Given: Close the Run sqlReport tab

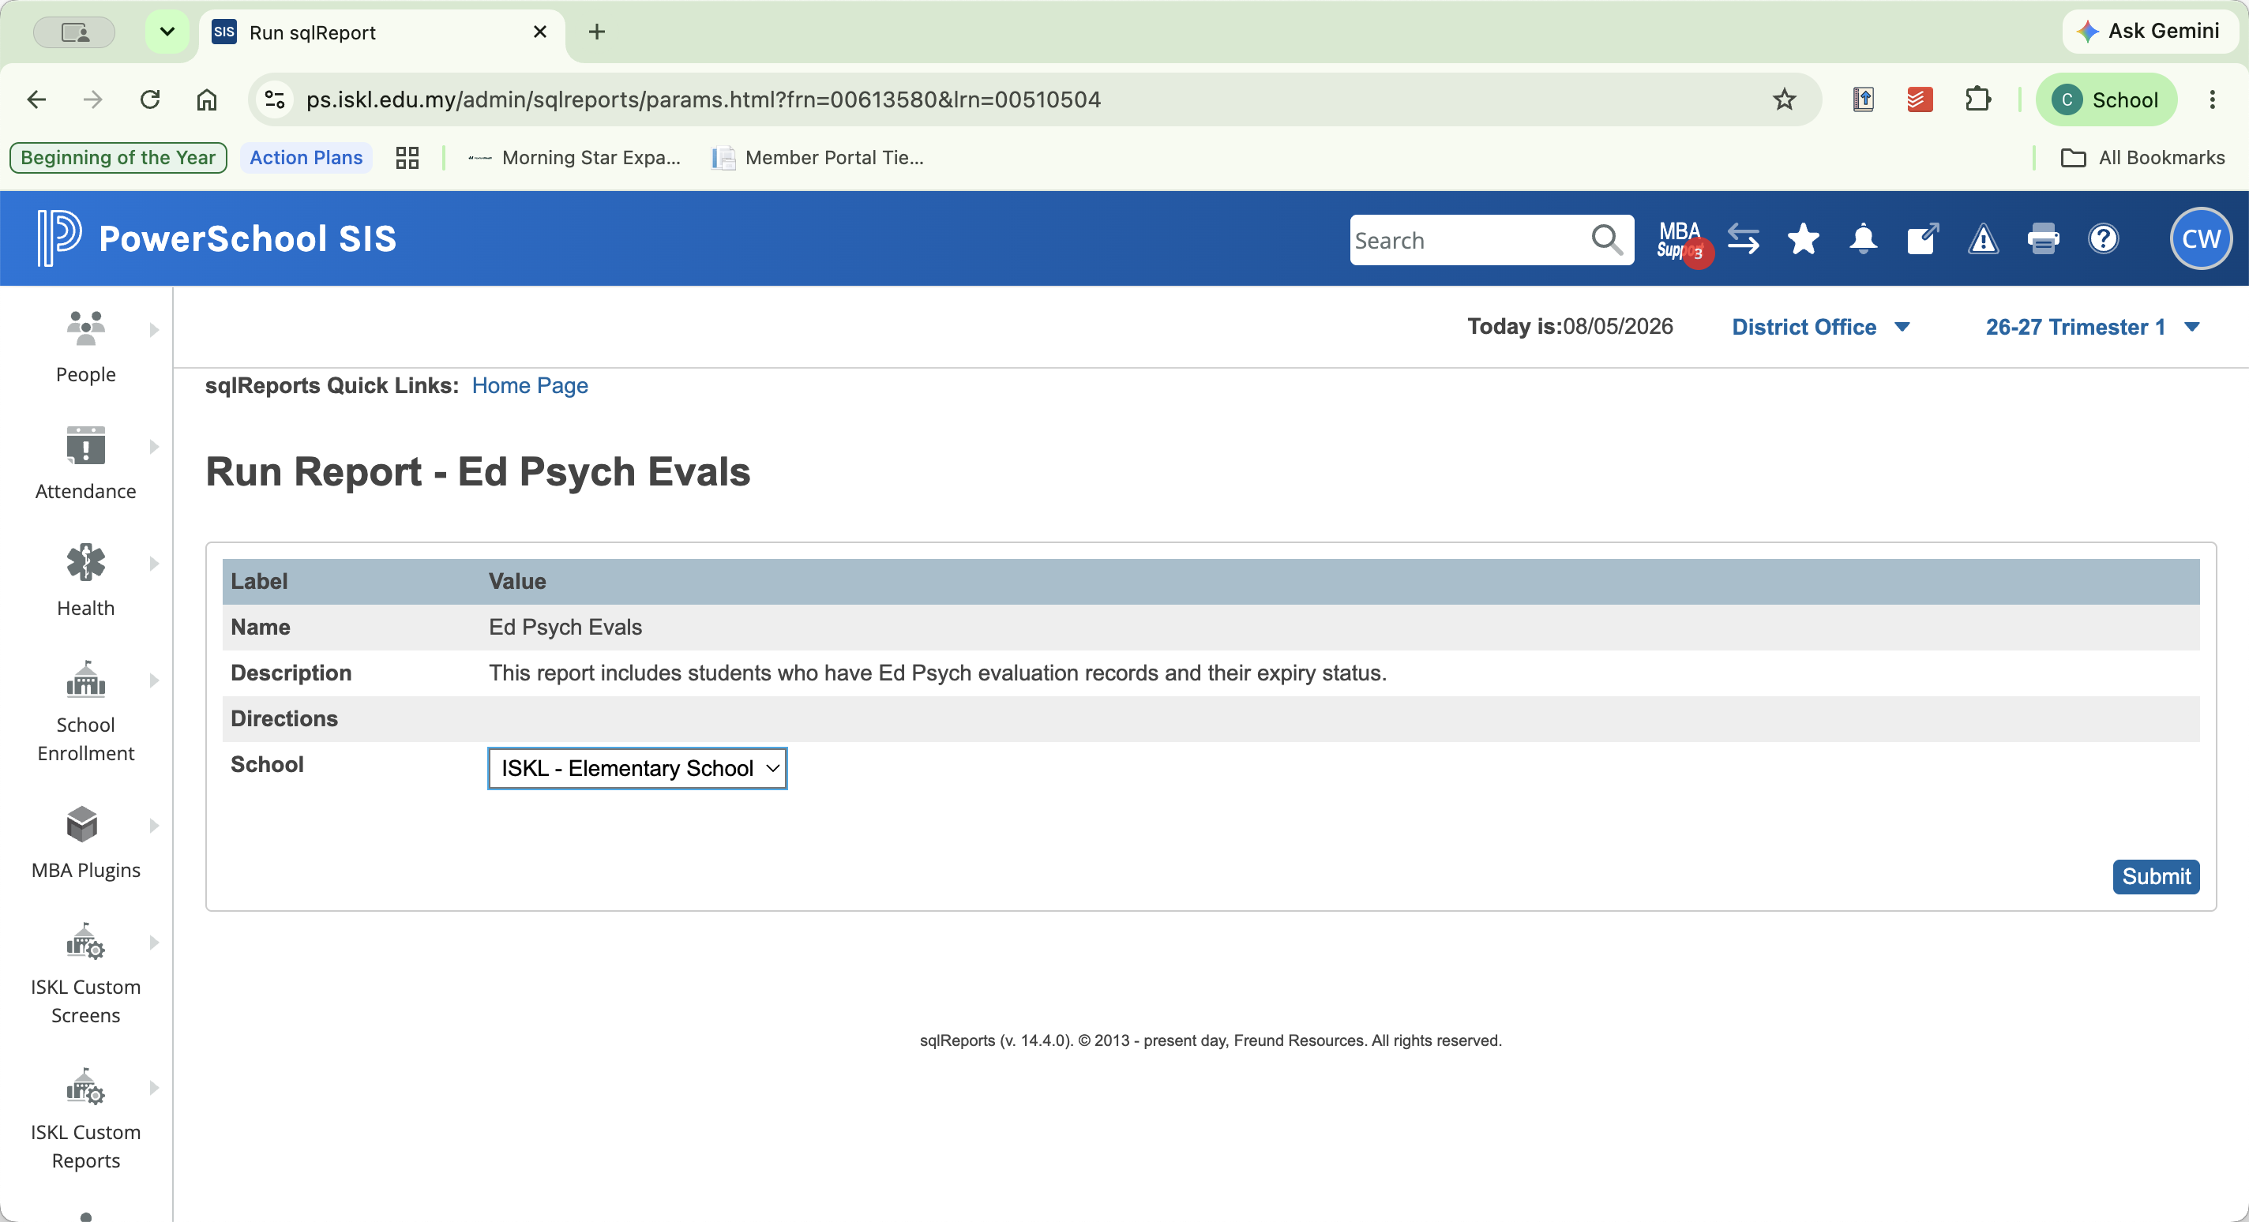Looking at the screenshot, I should point(539,32).
